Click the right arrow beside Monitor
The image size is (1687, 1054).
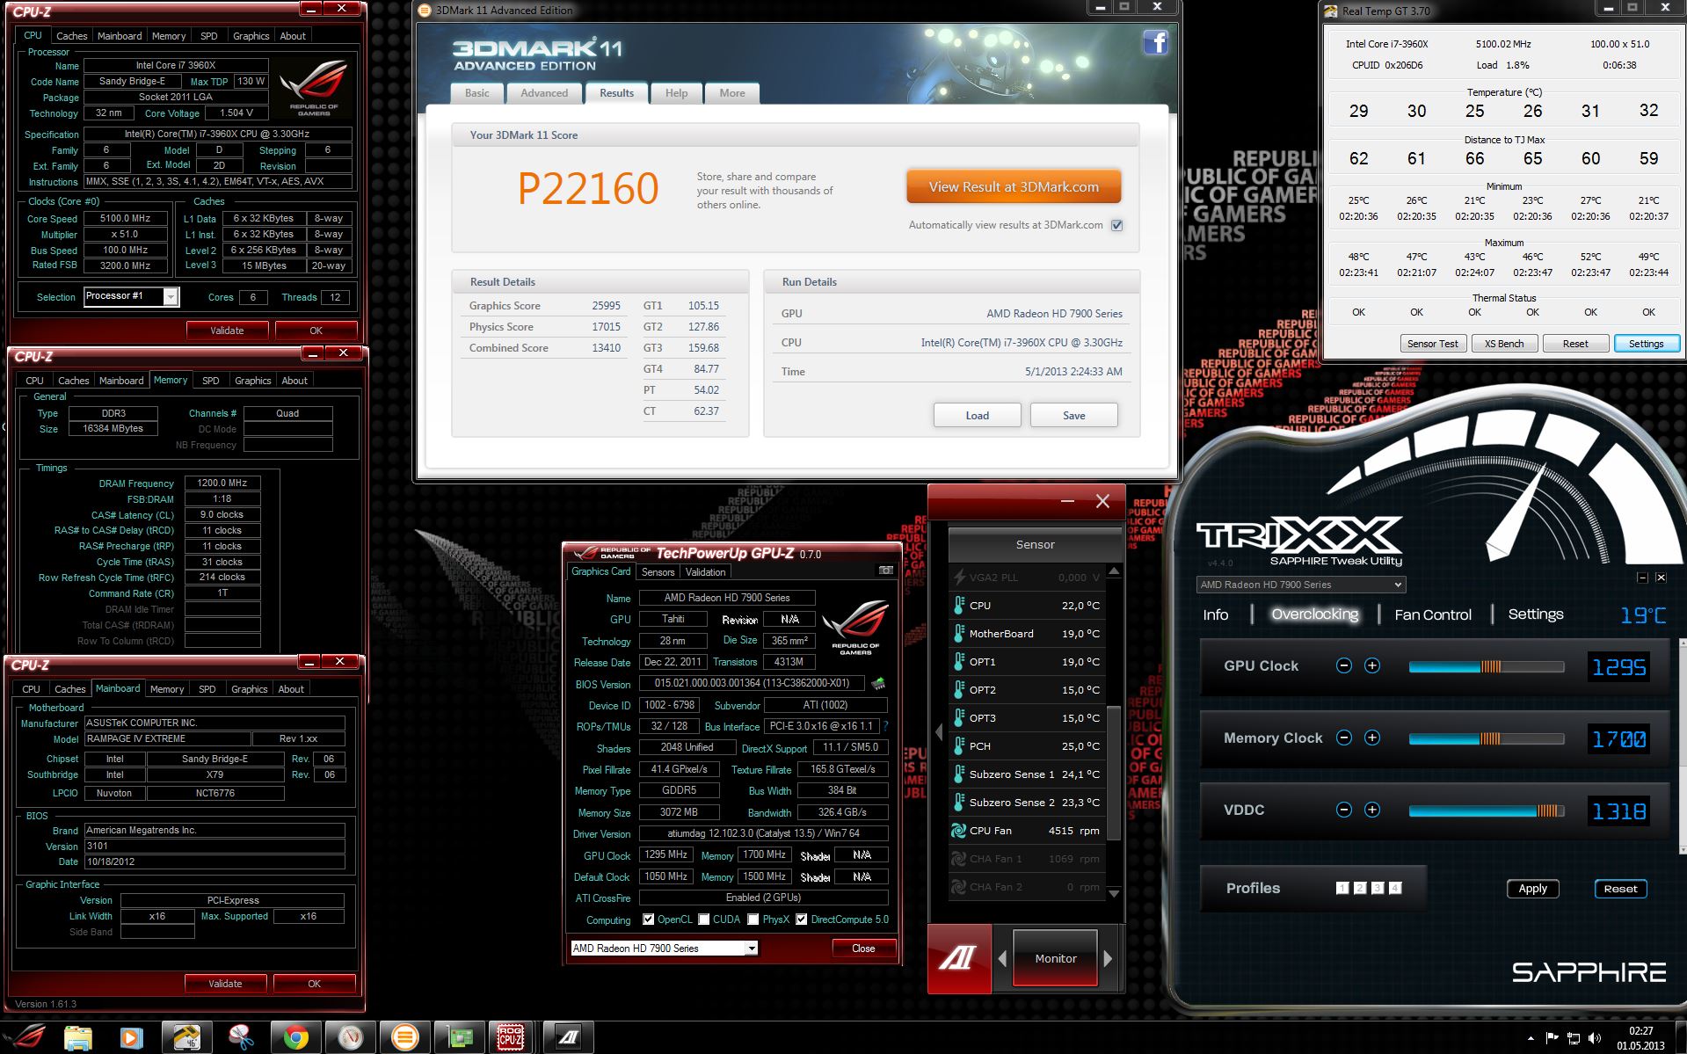(1109, 958)
